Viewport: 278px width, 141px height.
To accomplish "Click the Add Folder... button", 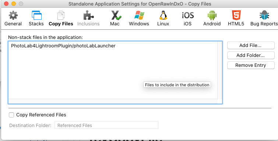I will (x=251, y=55).
